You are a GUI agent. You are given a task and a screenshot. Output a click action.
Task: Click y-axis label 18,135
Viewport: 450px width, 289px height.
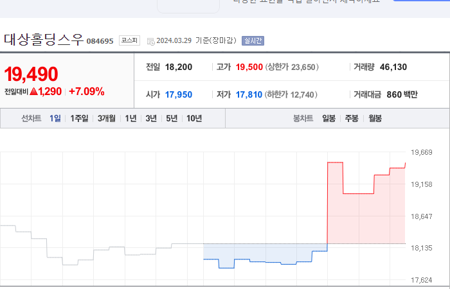(422, 248)
